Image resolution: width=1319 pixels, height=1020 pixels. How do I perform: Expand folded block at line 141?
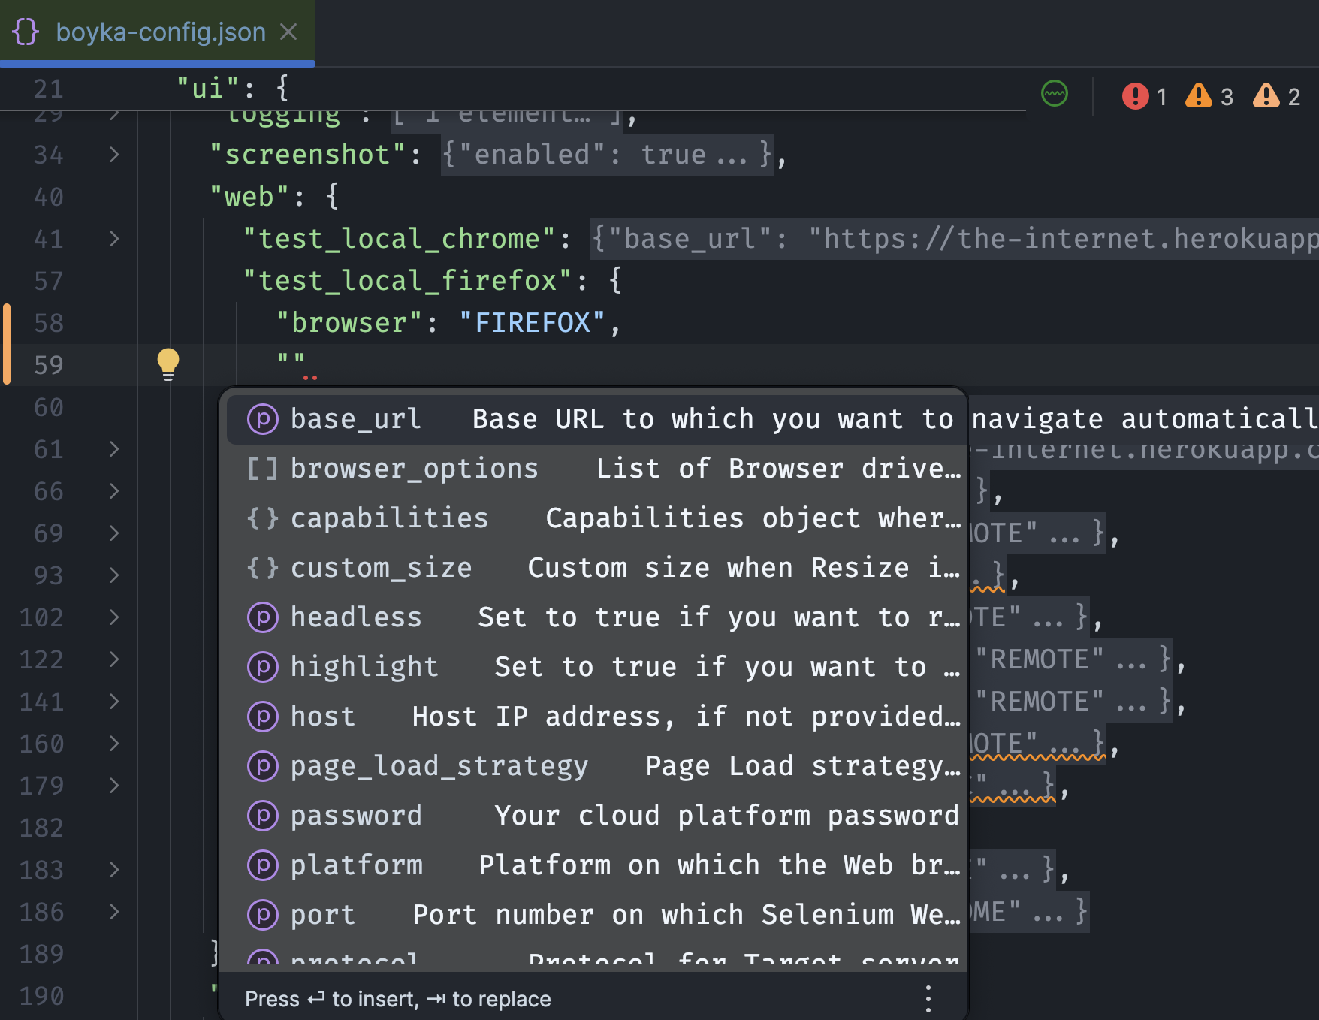pyautogui.click(x=114, y=702)
